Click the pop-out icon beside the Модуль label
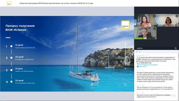Image resolution: width=179 pixels, height=101 pixels. click(176, 48)
